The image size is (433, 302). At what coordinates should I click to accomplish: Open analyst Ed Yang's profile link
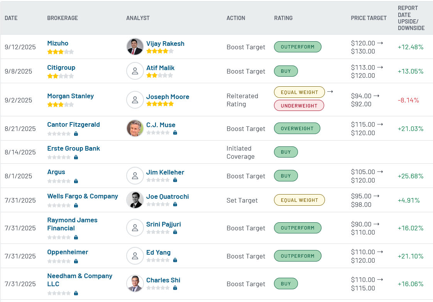point(158,252)
